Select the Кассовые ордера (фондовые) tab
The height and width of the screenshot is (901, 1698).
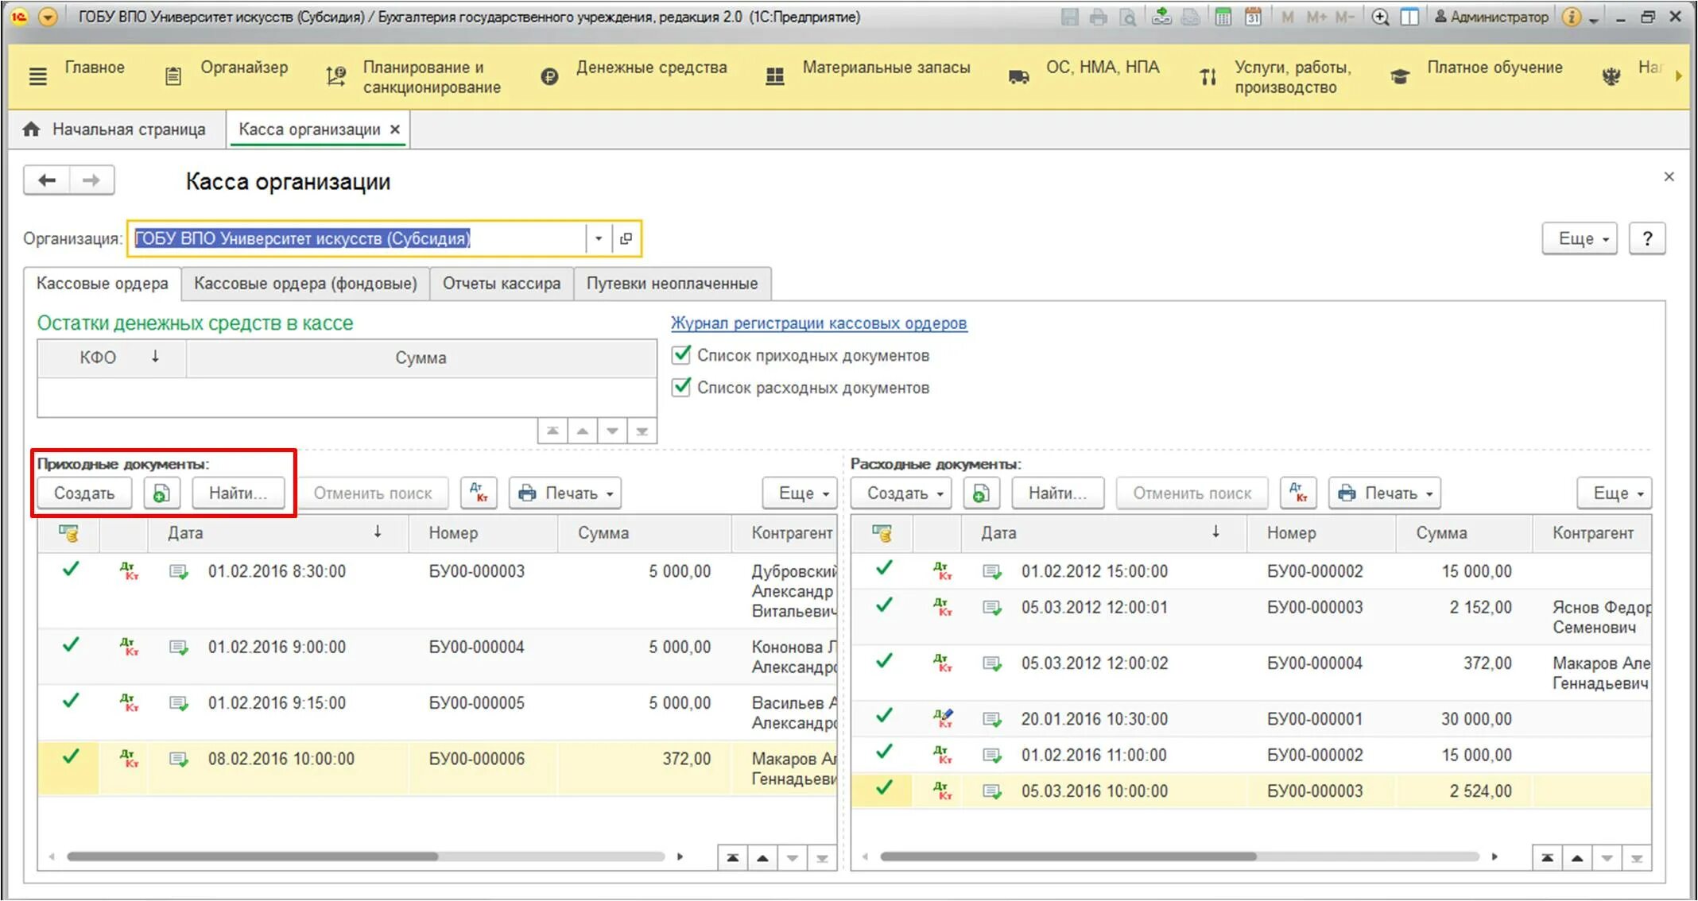(x=305, y=284)
